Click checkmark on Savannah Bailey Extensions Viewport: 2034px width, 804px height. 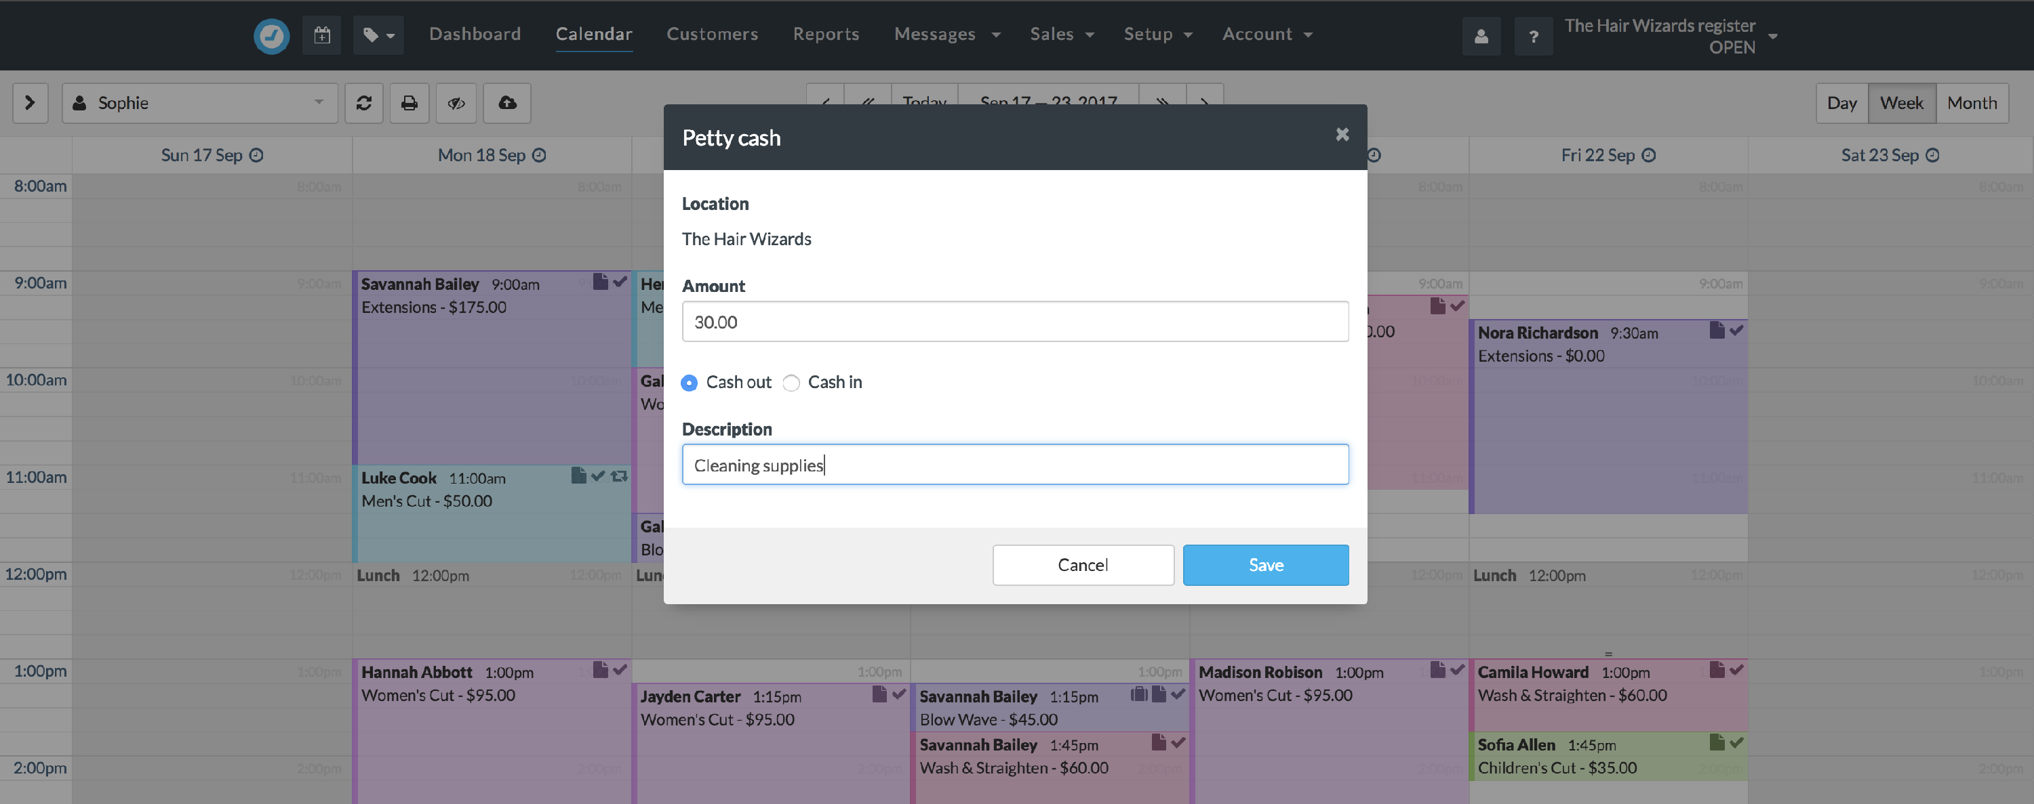click(620, 282)
